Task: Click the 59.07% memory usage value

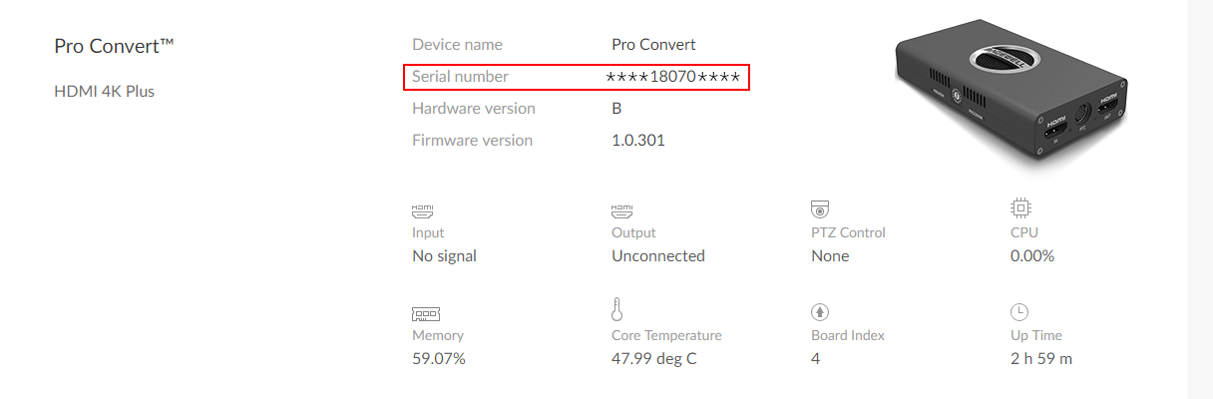Action: [x=439, y=359]
